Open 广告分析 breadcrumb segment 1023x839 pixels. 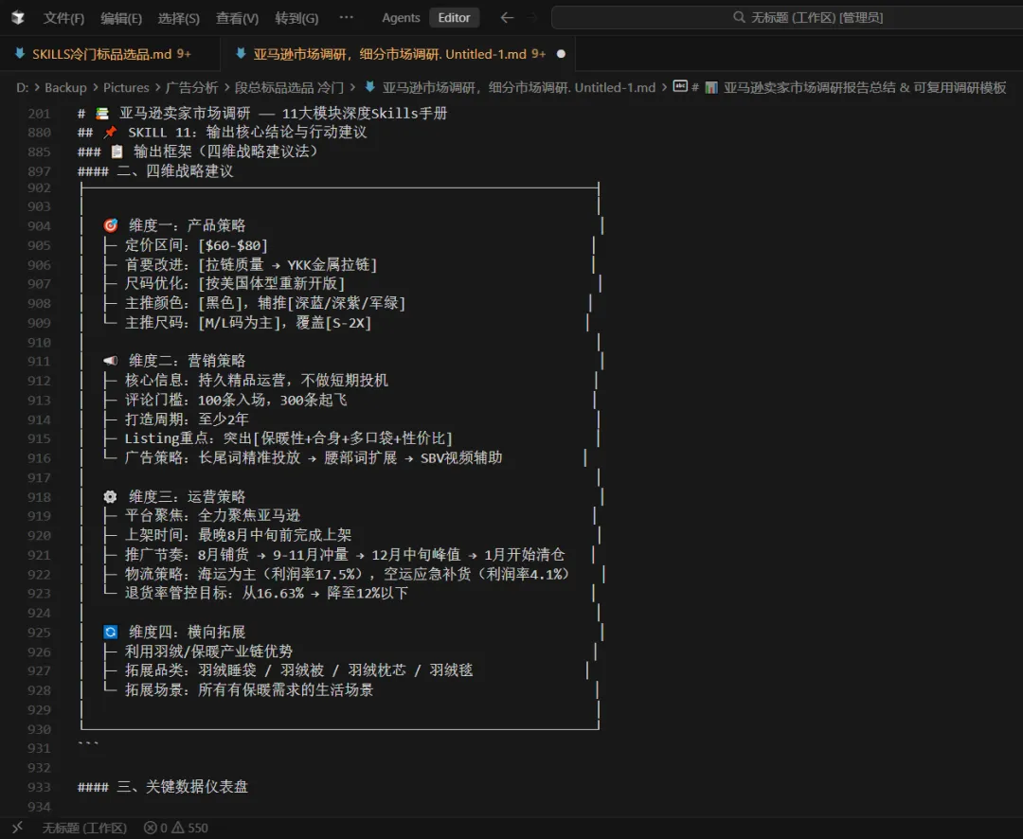(191, 87)
